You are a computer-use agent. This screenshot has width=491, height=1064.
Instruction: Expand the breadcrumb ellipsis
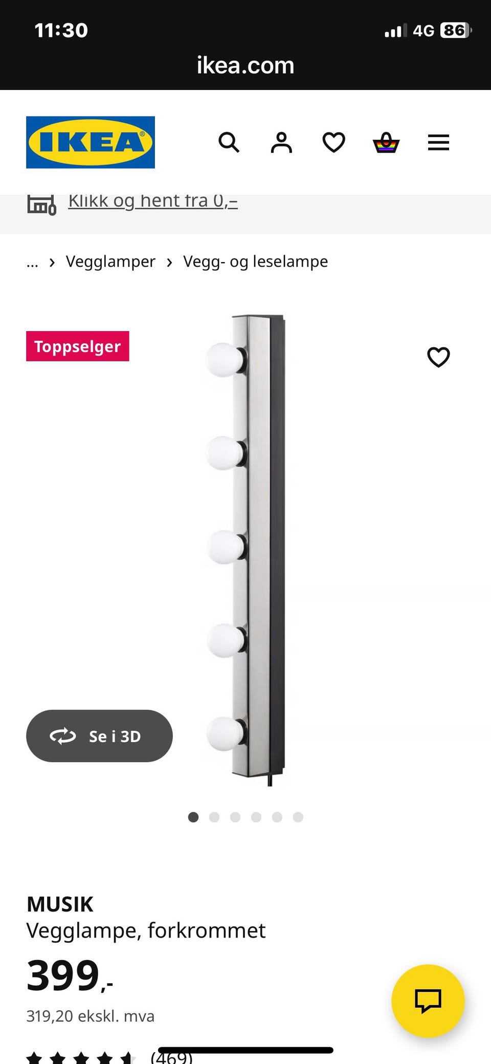(x=32, y=263)
